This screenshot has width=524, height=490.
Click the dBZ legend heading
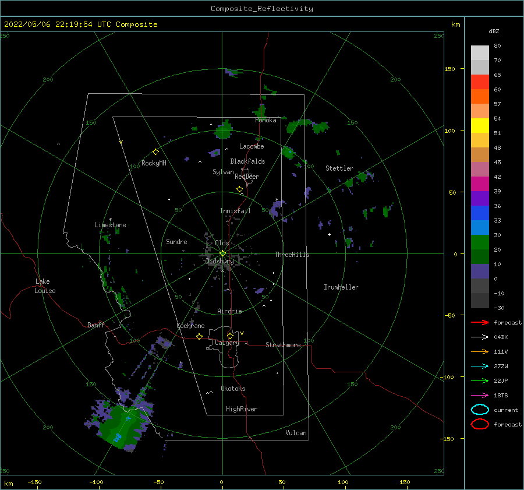(x=494, y=31)
